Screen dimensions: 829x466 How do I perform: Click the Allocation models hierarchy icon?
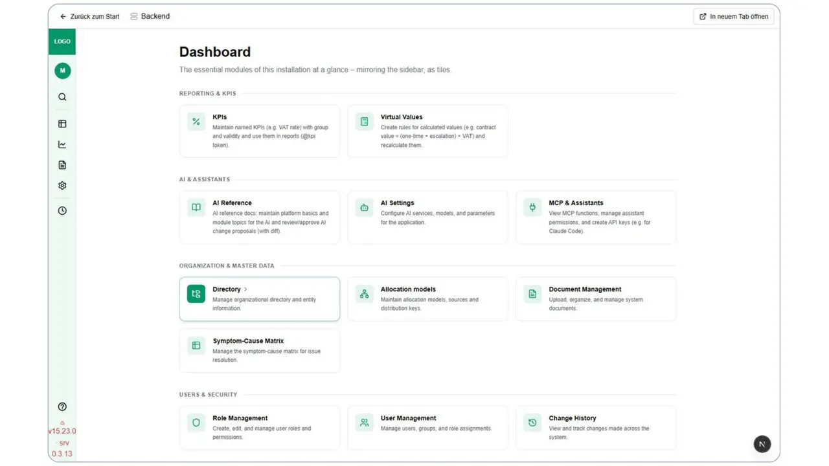point(365,294)
